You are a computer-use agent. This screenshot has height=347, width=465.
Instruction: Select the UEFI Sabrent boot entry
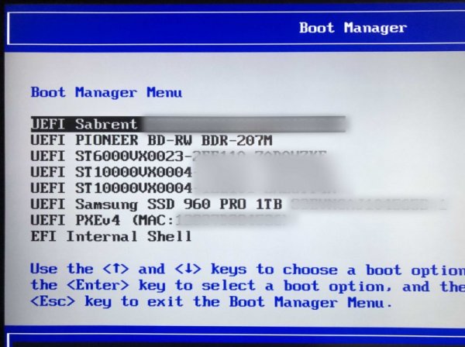188,124
